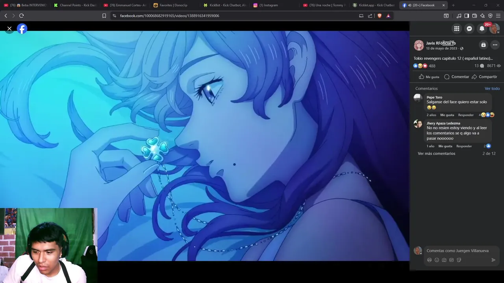Send the comment with the arrow icon
Viewport: 504px width, 283px height.
point(493,260)
